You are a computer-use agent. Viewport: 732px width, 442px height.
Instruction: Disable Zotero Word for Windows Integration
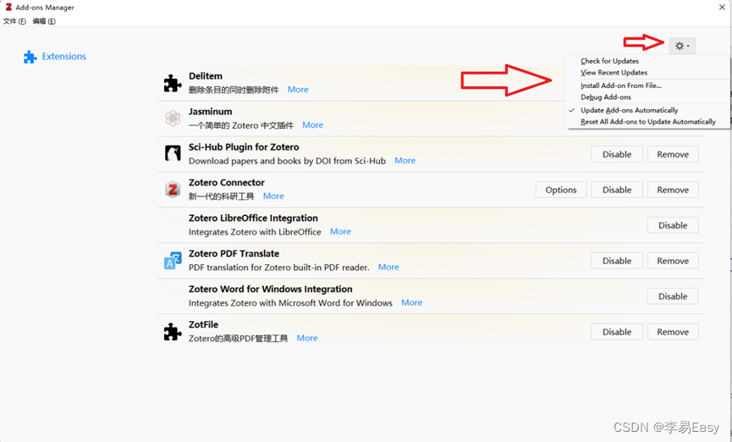673,296
